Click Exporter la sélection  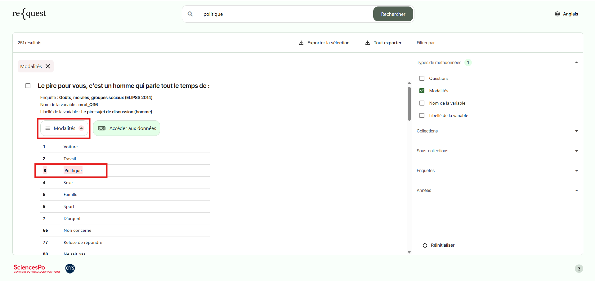pos(324,43)
